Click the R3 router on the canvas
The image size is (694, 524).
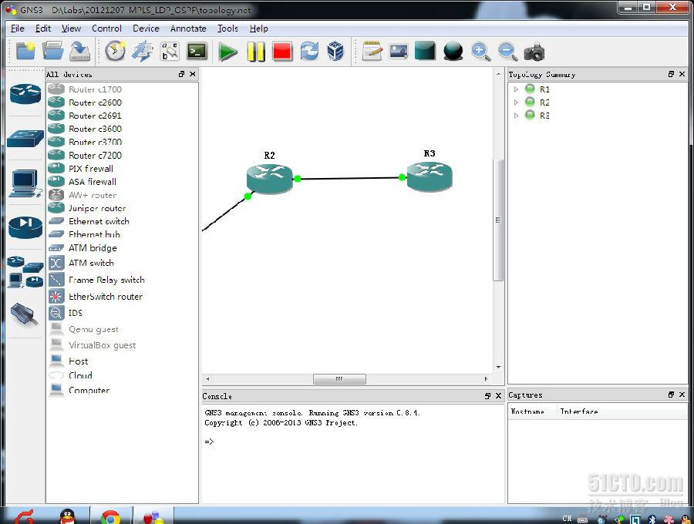430,176
